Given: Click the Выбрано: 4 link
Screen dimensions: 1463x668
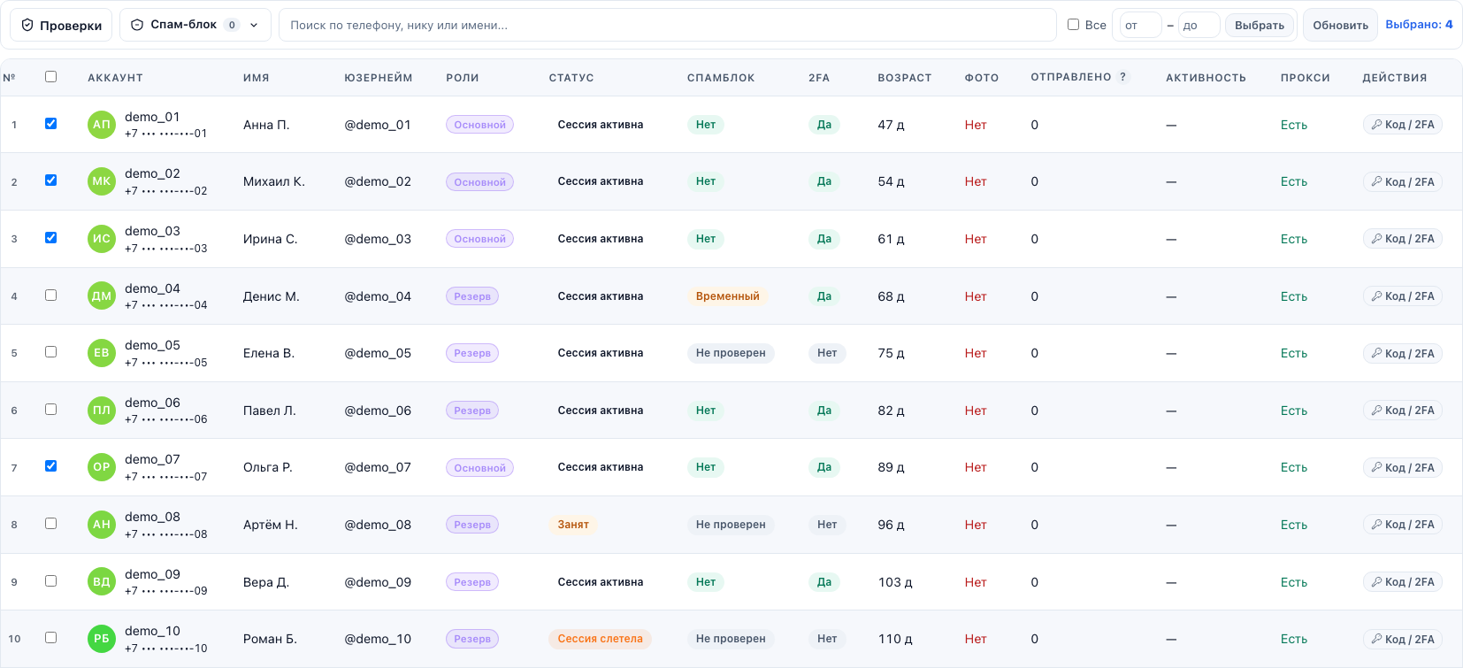Looking at the screenshot, I should click(1419, 25).
